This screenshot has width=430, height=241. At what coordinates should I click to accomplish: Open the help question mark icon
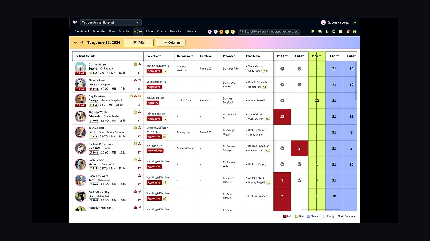coord(355,31)
